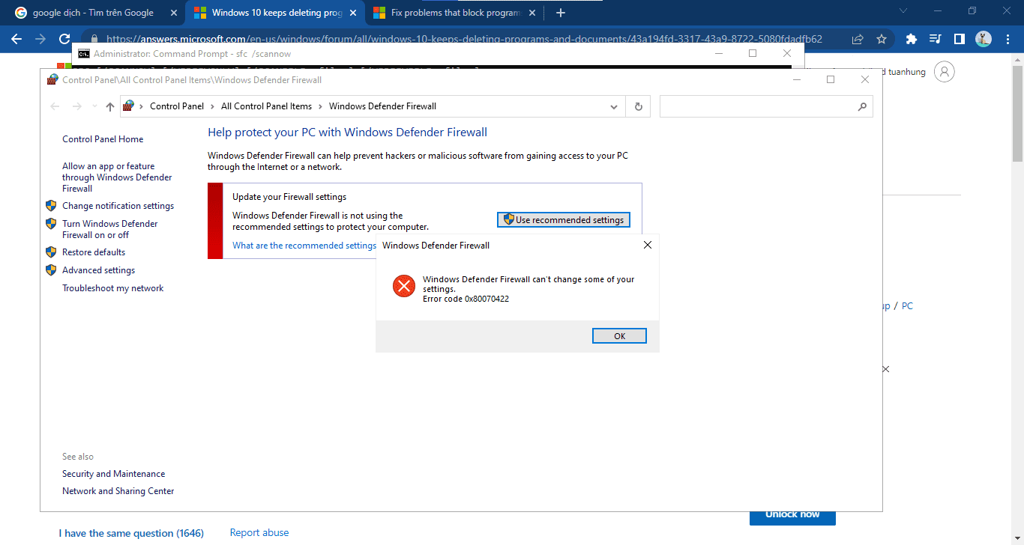Open new Chrome tab with plus button
Viewport: 1024px width, 545px height.
tap(561, 13)
